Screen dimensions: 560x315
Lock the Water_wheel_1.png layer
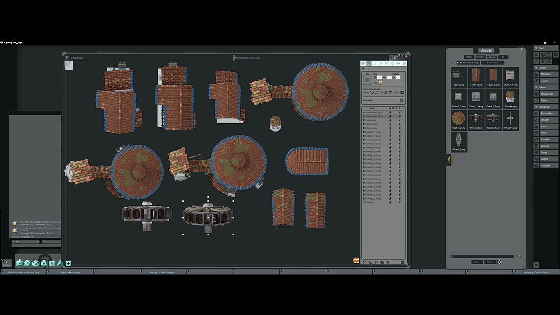(400, 112)
